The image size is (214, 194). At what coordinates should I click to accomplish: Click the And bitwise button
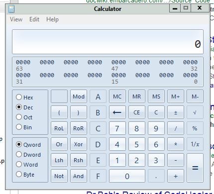(79, 176)
